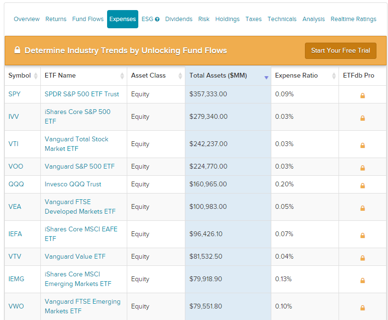
Task: Sort table by Asset Class column arrows
Action: (180, 76)
